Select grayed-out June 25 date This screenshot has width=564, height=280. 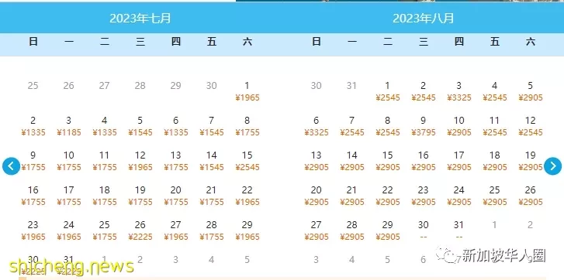[33, 86]
